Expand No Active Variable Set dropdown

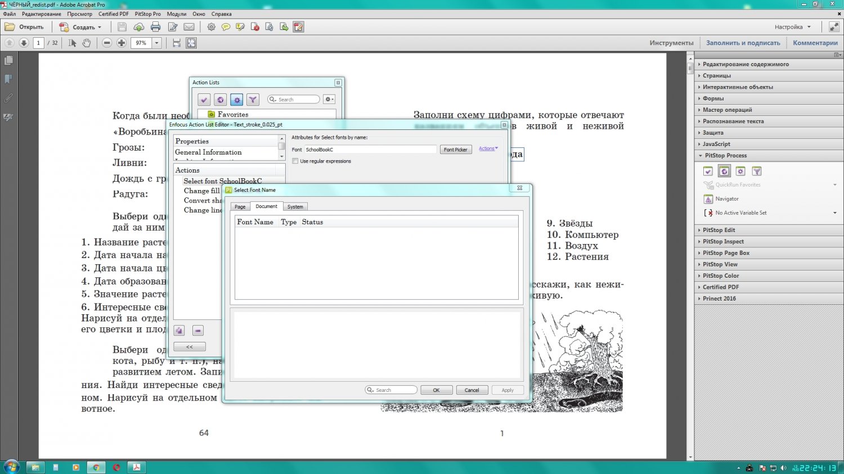point(835,213)
